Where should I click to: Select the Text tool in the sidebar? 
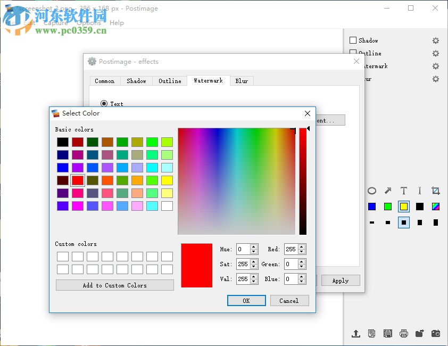(404, 190)
